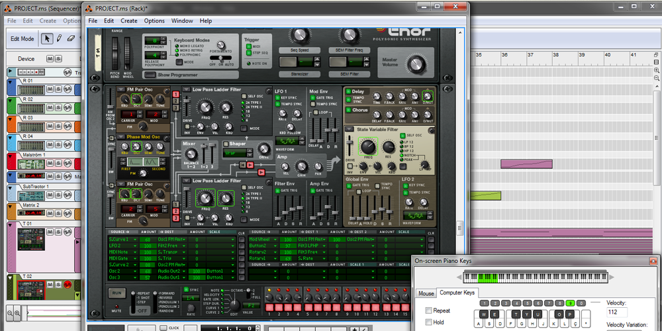Click the automation icon on R 03 track
Viewport: 662px width, 331px height.
pyautogui.click(x=67, y=126)
